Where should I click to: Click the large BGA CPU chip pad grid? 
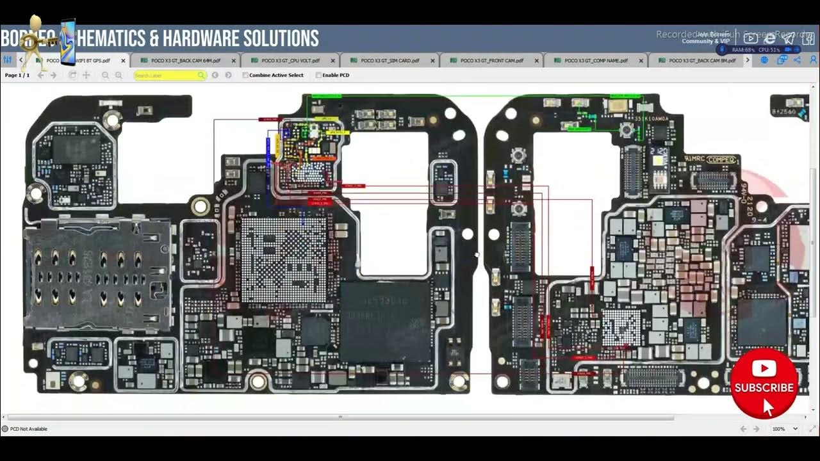pos(284,259)
